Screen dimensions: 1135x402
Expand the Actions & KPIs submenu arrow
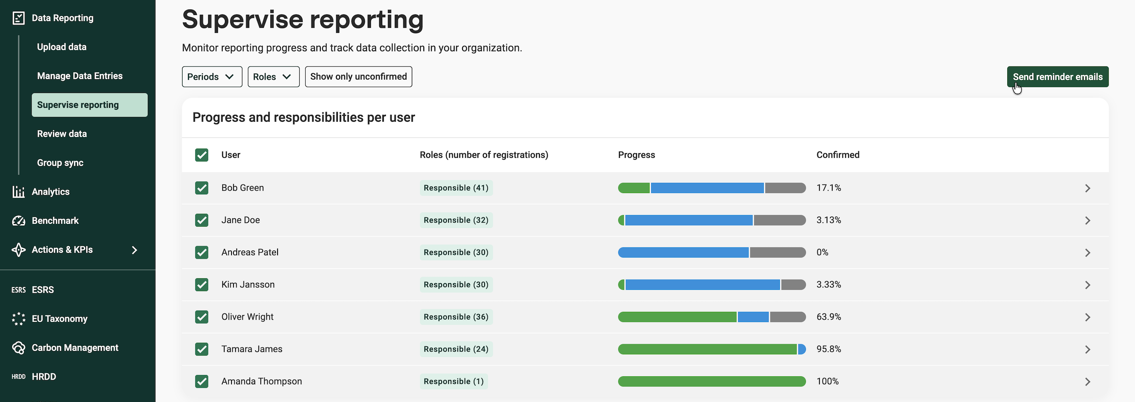135,250
